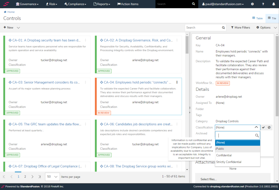Click the magnifier icon in the top Search bar
Image resolution: width=279 pixels, height=190 pixels.
coord(194,4)
